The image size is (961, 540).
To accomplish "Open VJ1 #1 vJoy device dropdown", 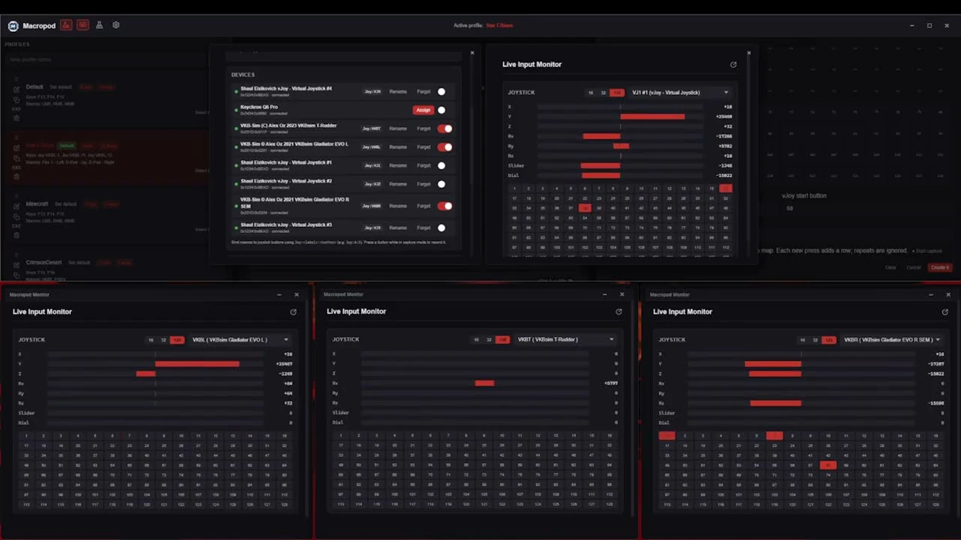I will pyautogui.click(x=680, y=92).
